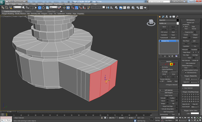Open the reference coordinate View dropdown

[x=53, y=7]
